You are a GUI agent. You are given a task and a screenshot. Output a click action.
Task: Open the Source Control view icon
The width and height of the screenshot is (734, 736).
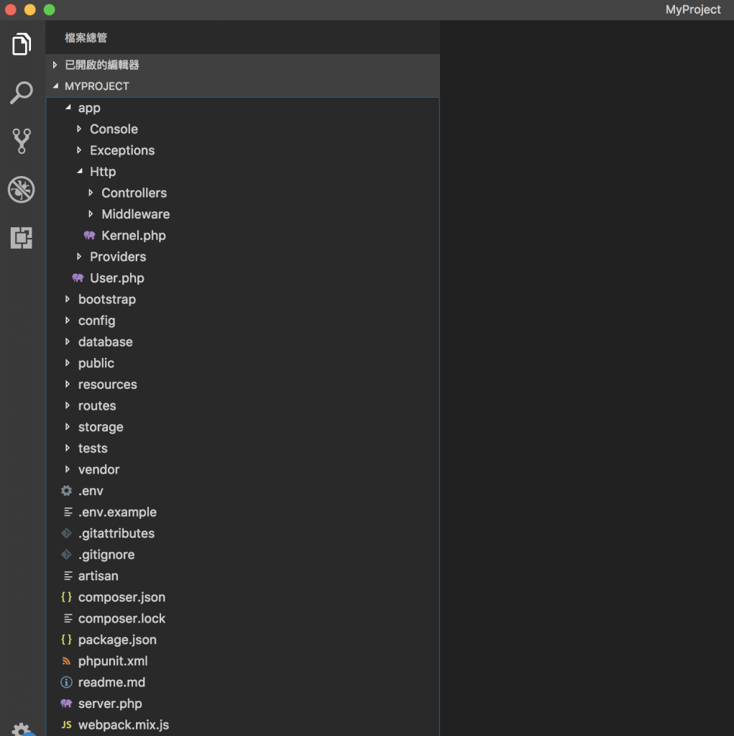[22, 141]
